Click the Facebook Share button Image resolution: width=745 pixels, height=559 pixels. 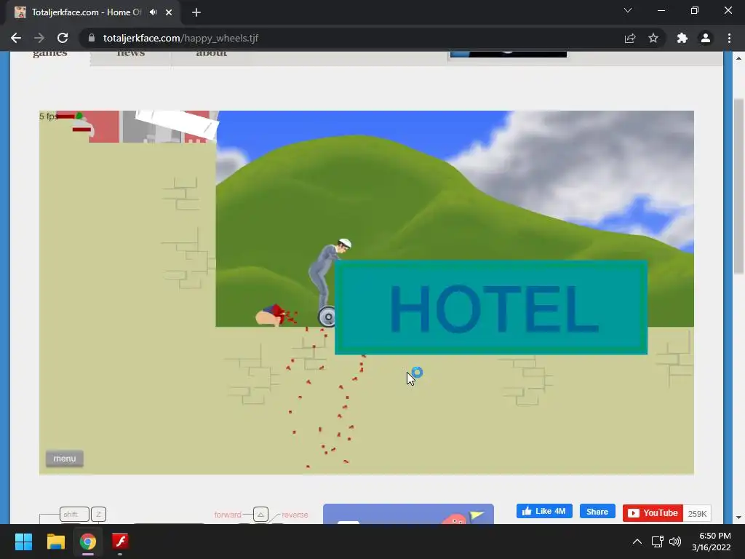tap(597, 512)
